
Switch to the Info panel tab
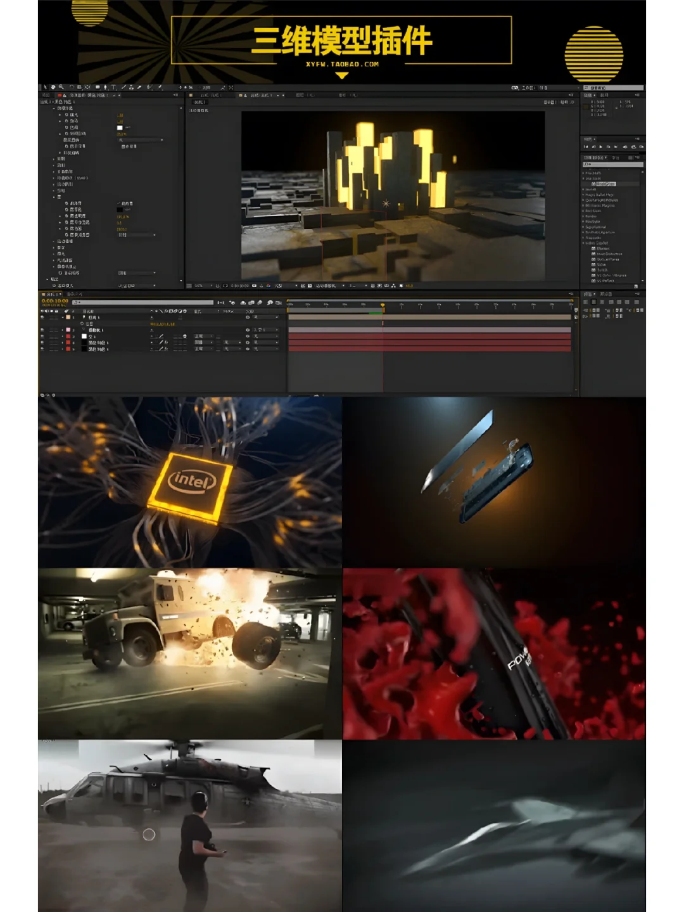(x=589, y=95)
